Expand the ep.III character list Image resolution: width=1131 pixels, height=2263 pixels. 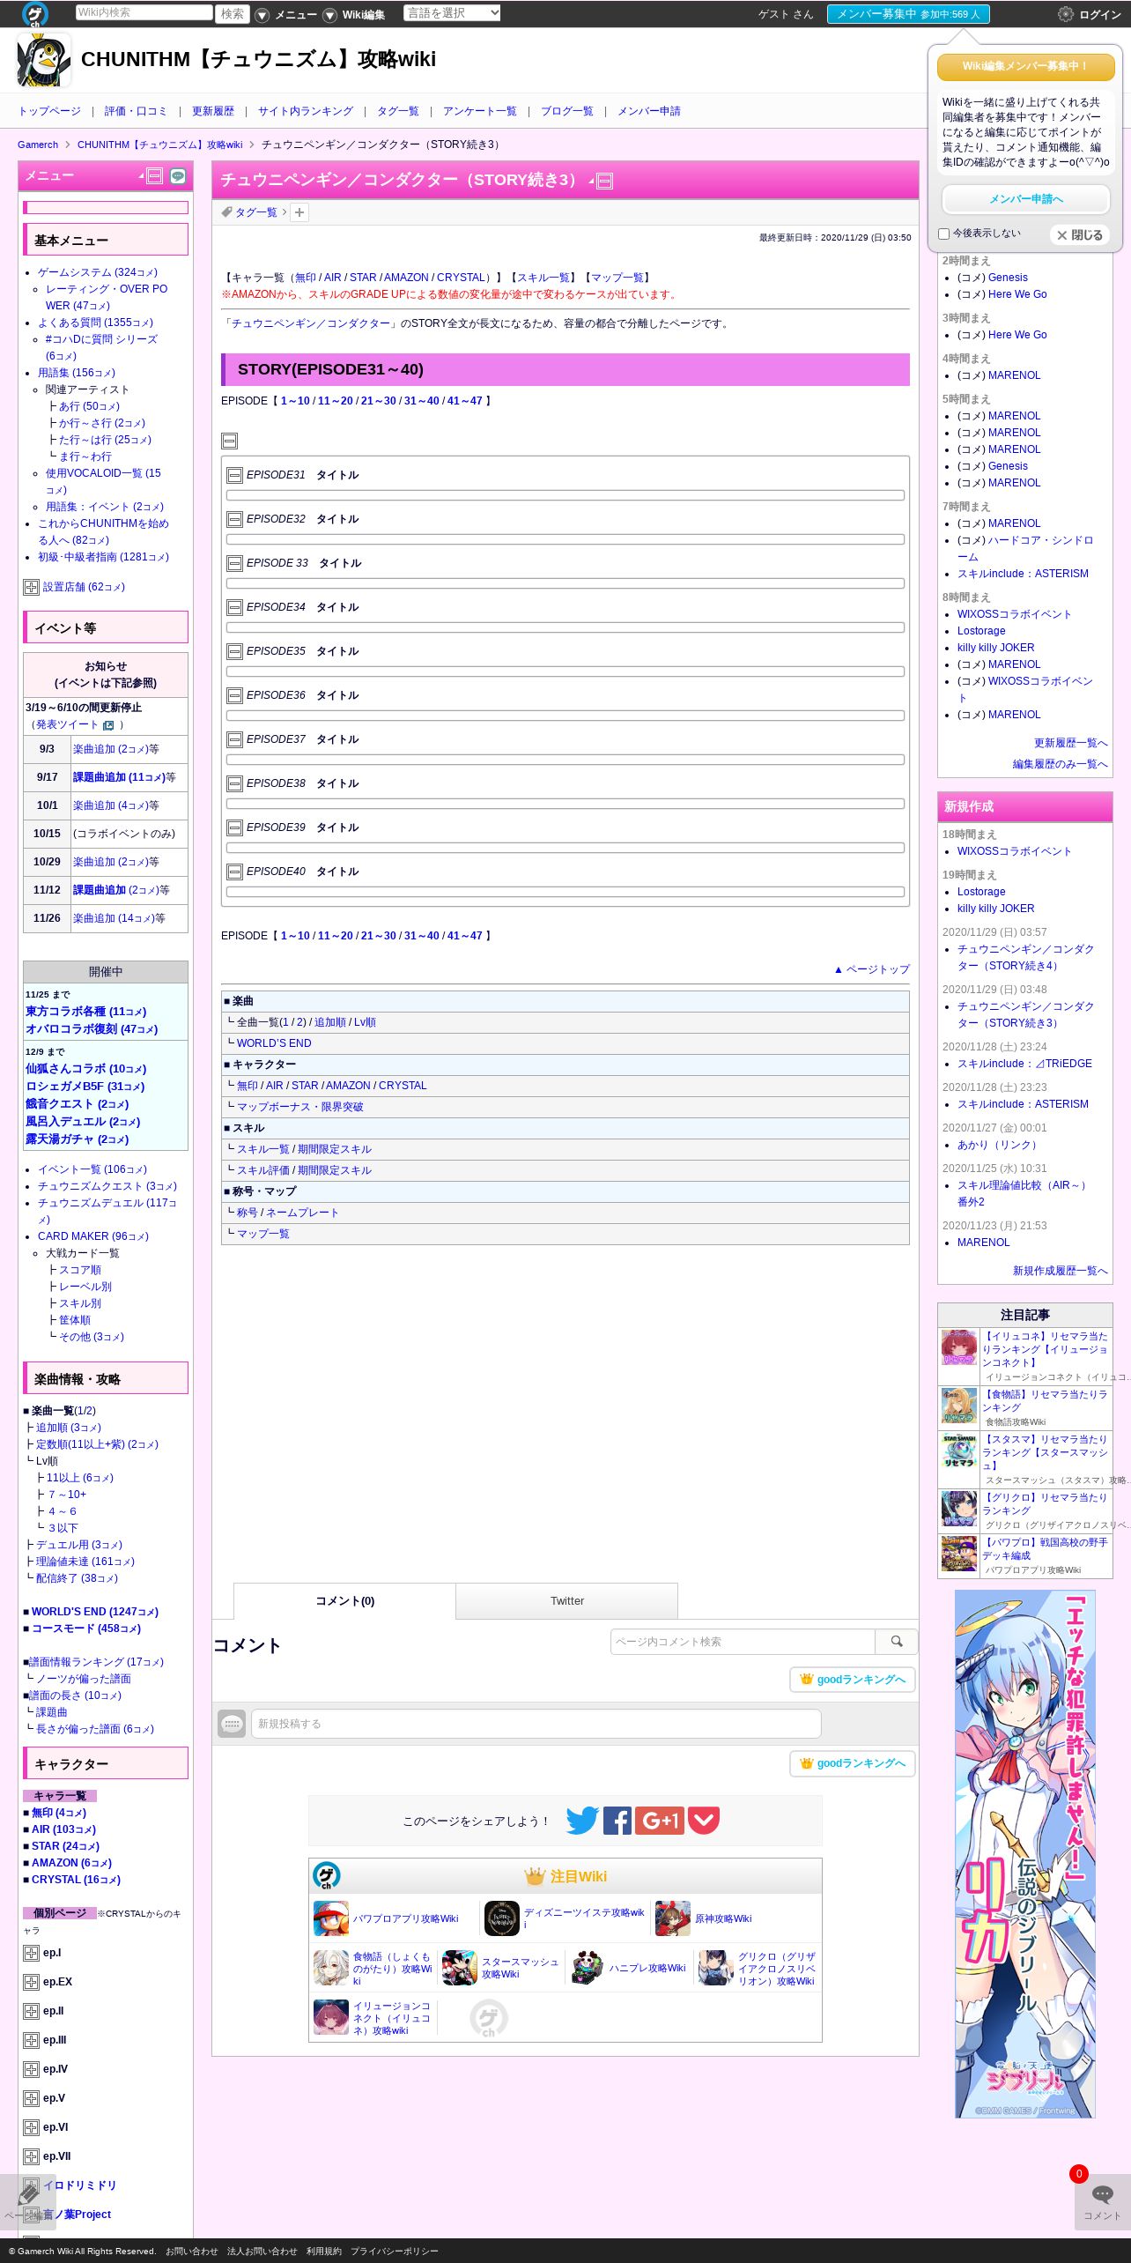tap(31, 2040)
